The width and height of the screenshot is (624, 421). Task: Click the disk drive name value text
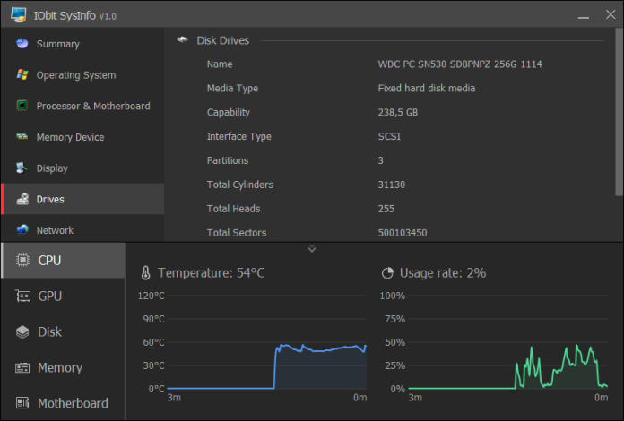pyautogui.click(x=459, y=64)
